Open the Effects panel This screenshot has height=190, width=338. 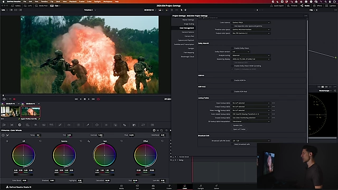tap(317, 6)
